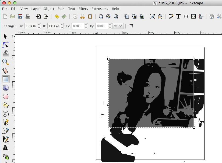Activate the Text tool in toolbox
The image size is (222, 163).
click(6, 148)
